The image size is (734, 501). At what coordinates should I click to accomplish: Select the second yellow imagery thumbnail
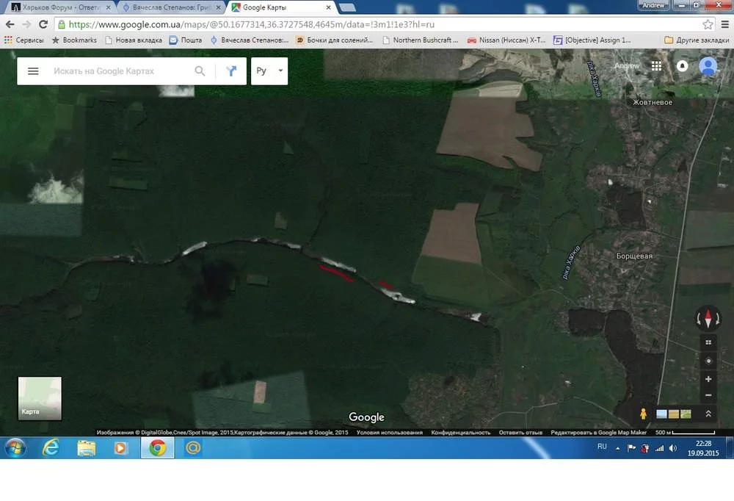[x=674, y=414]
